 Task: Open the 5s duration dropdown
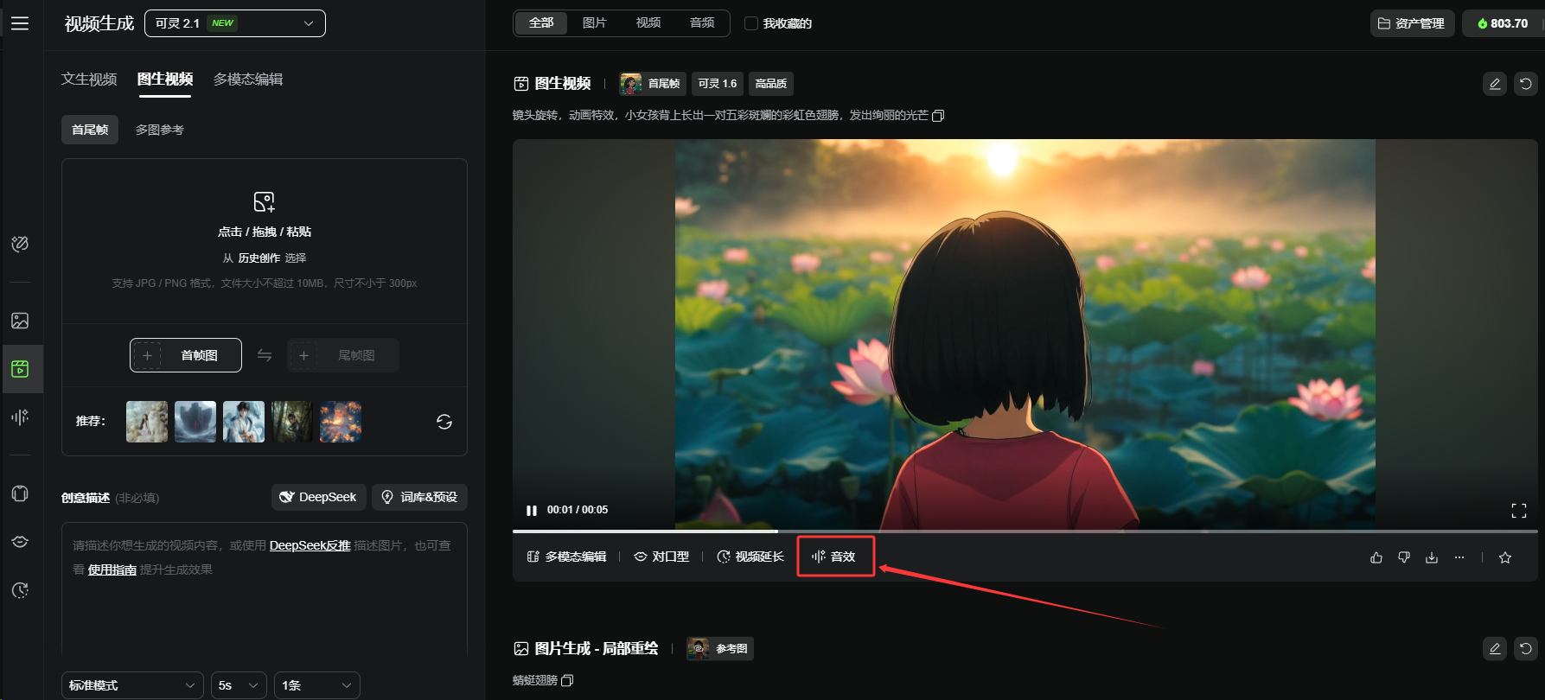click(x=239, y=685)
